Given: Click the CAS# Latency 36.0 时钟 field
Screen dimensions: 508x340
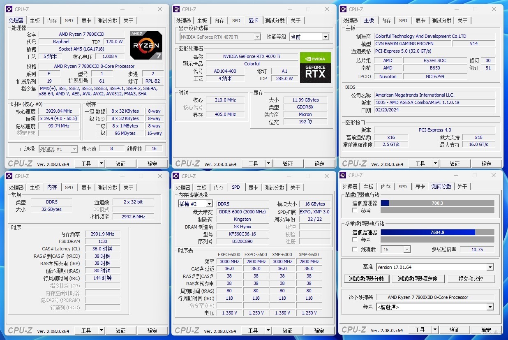Looking at the screenshot, I should tap(103, 249).
